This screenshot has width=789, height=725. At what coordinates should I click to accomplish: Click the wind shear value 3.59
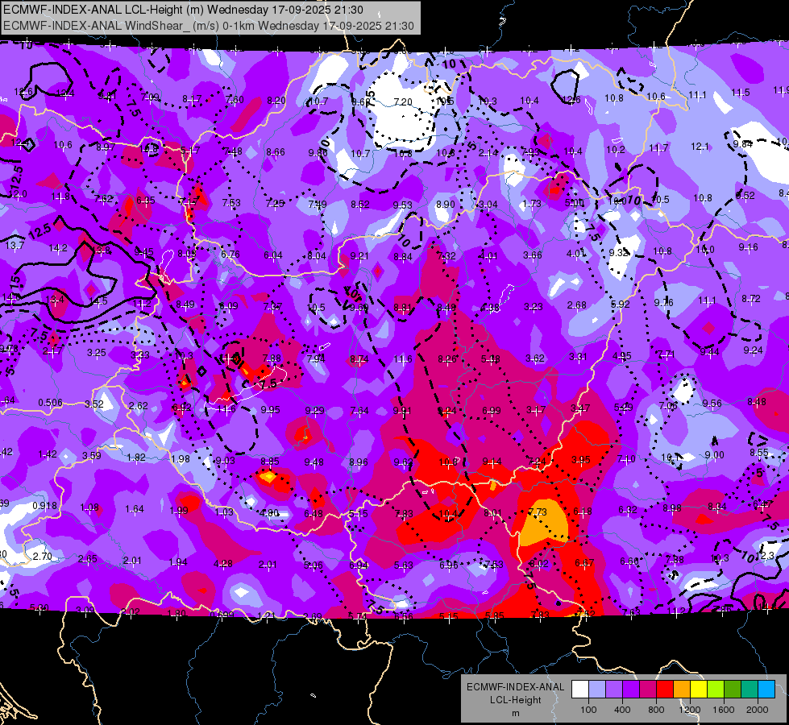click(x=92, y=455)
